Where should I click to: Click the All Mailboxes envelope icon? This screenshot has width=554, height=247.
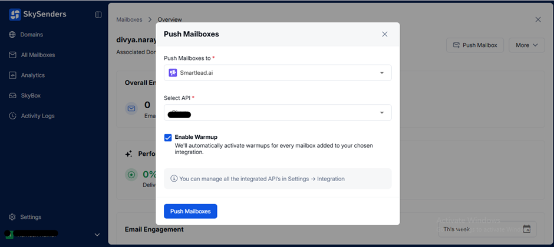(x=12, y=55)
